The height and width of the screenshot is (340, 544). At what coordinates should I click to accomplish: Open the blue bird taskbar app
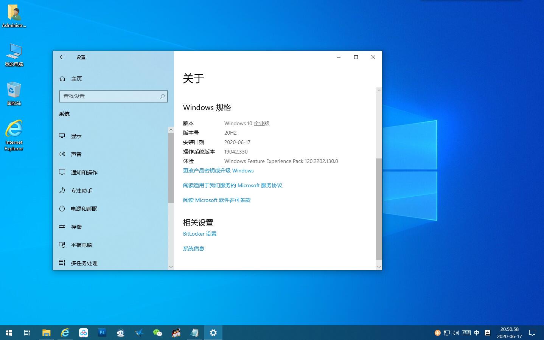pyautogui.click(x=139, y=333)
